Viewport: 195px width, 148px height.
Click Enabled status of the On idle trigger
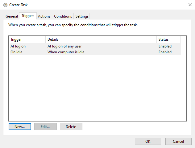click(165, 52)
